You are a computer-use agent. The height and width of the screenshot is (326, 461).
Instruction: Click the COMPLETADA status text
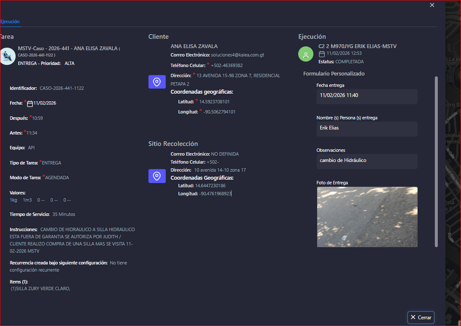(x=349, y=62)
